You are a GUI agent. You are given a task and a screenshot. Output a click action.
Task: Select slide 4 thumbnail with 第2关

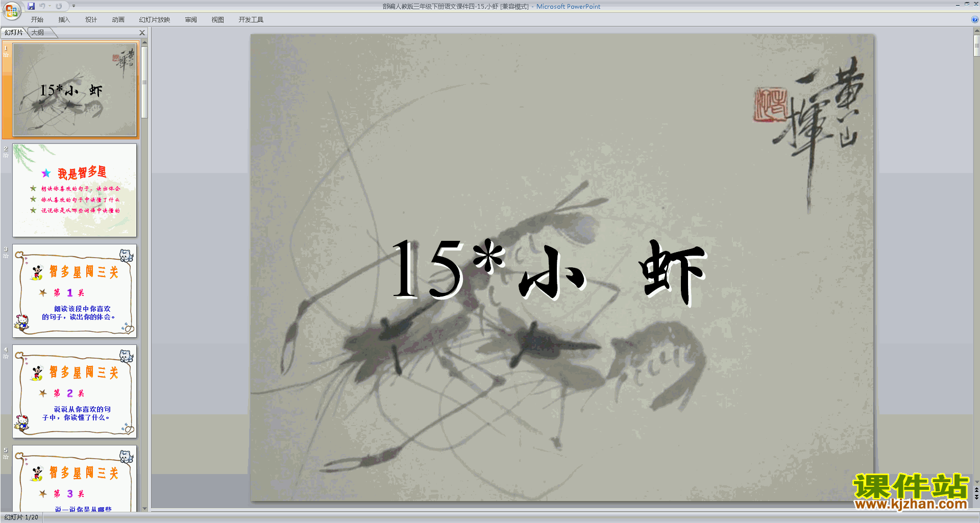(75, 391)
